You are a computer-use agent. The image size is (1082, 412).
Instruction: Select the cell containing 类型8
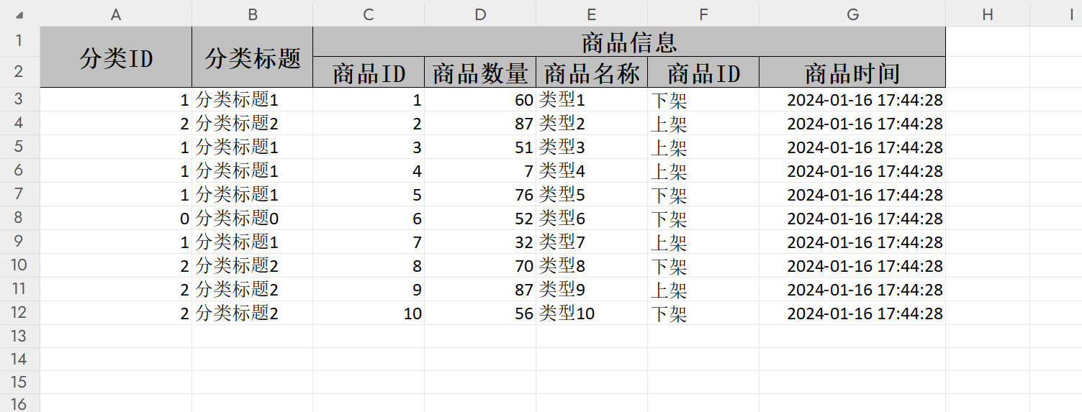592,265
